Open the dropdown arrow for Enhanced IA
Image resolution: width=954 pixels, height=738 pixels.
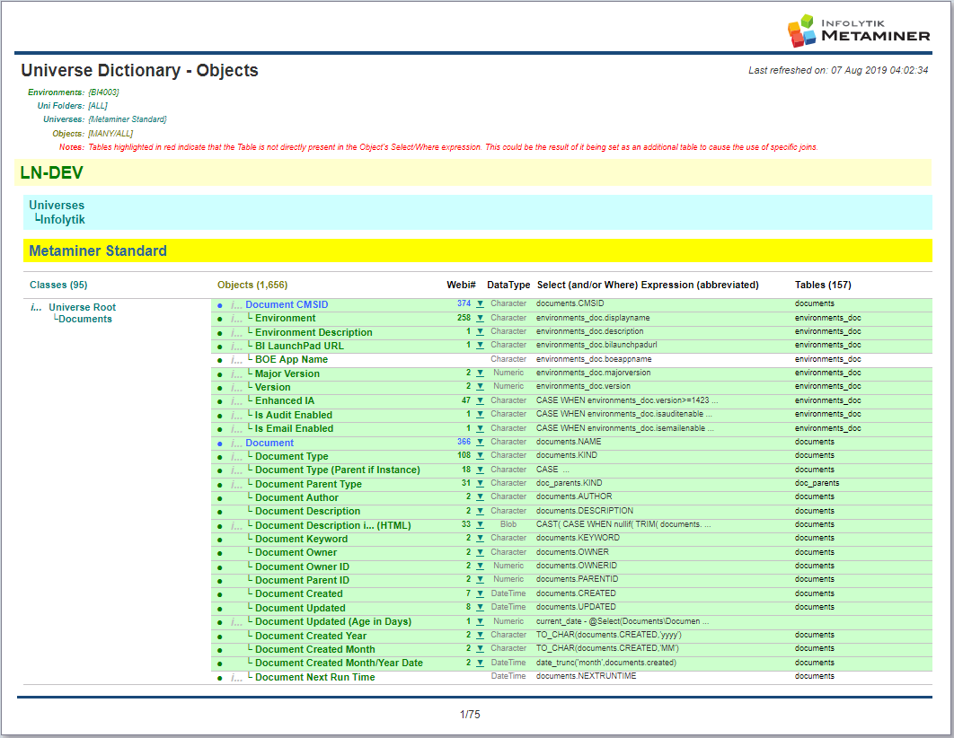click(x=480, y=400)
